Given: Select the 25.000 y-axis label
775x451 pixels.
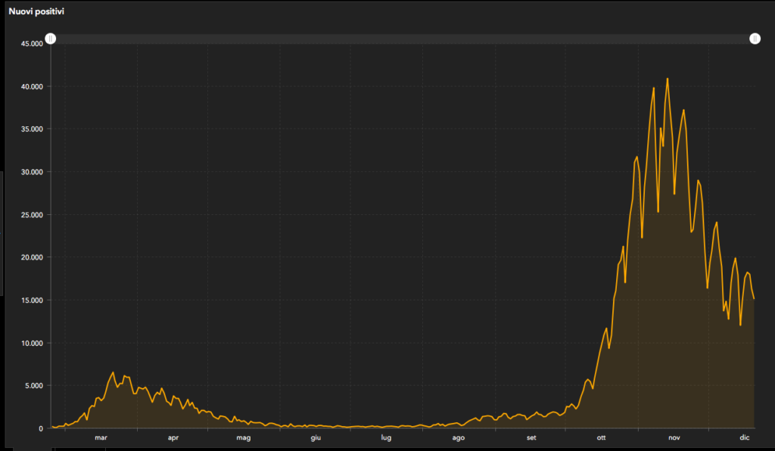Looking at the screenshot, I should coord(31,215).
